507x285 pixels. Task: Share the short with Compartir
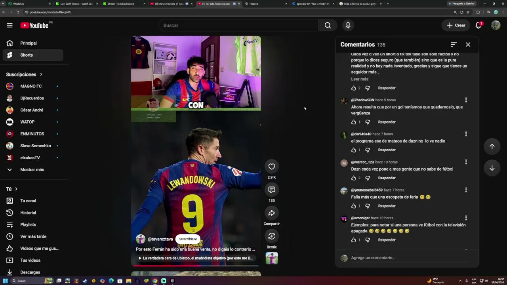click(x=272, y=213)
